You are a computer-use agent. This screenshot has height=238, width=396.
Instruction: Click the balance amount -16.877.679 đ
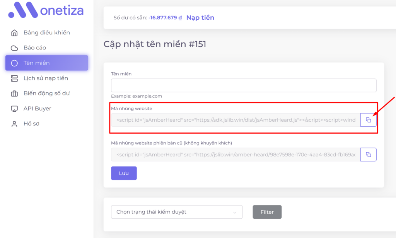[165, 18]
